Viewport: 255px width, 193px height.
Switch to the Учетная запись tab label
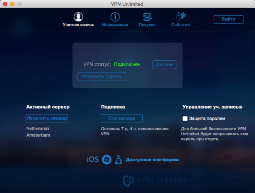click(x=78, y=25)
